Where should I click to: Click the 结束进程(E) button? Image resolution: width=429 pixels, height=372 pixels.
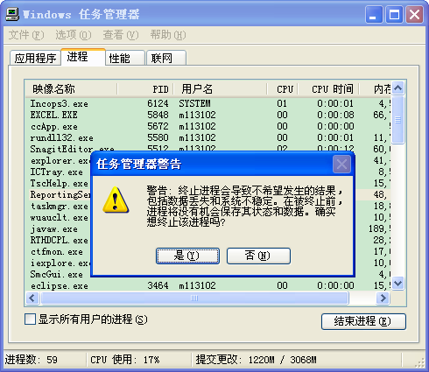(363, 321)
